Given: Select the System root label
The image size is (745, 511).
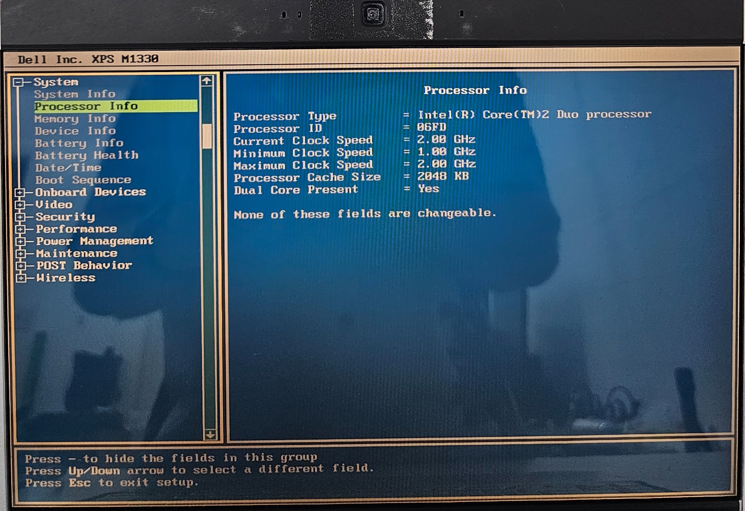Looking at the screenshot, I should [56, 82].
